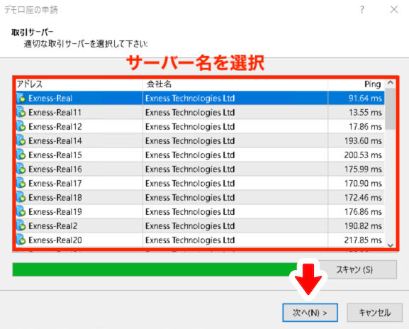This screenshot has height=329, width=409.
Task: Click the 200.53 ms ping value
Action: pos(363,155)
